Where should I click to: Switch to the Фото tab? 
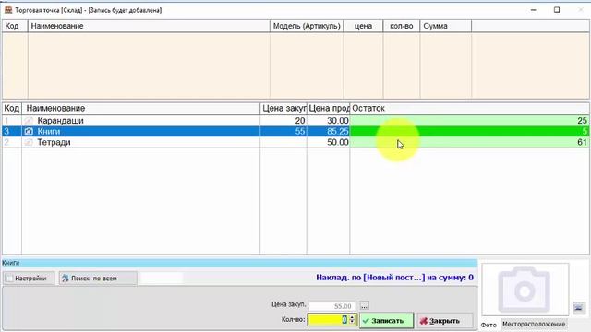tap(488, 325)
